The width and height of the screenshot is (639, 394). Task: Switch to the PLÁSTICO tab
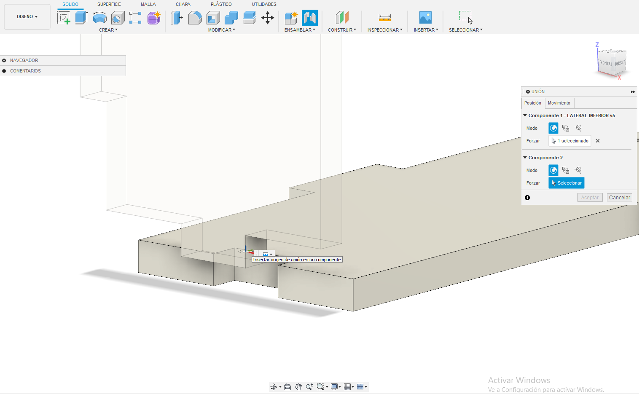tap(221, 4)
